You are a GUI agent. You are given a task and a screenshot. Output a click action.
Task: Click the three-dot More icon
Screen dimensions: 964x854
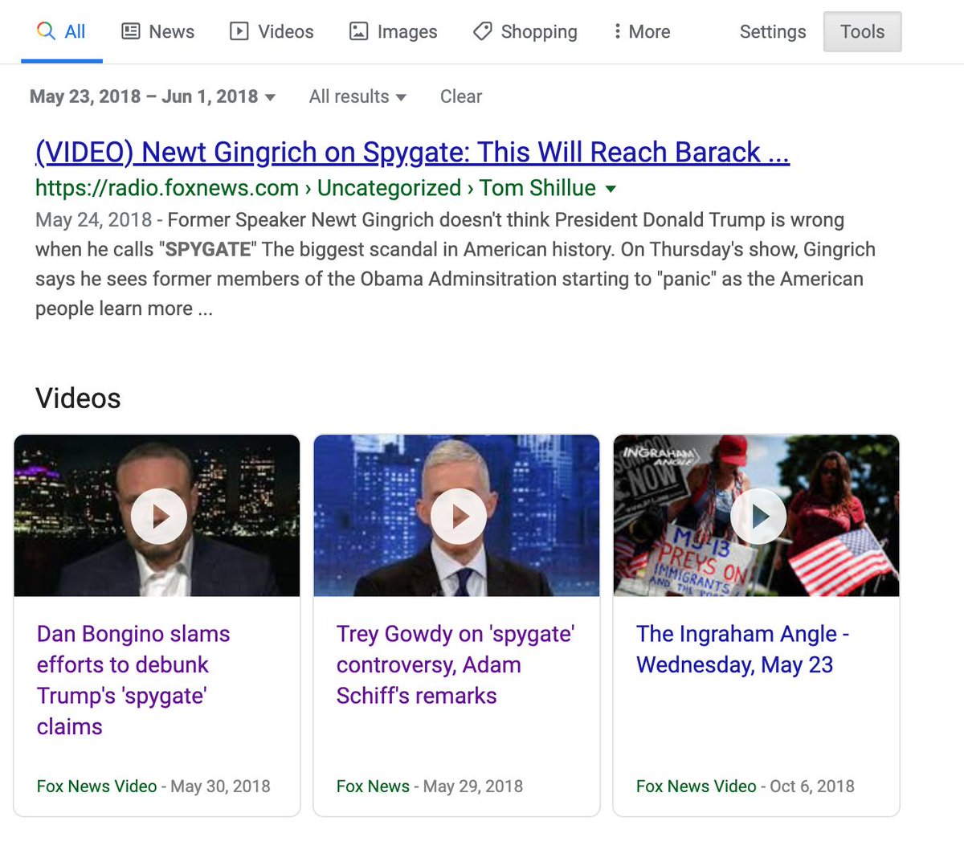(x=617, y=31)
